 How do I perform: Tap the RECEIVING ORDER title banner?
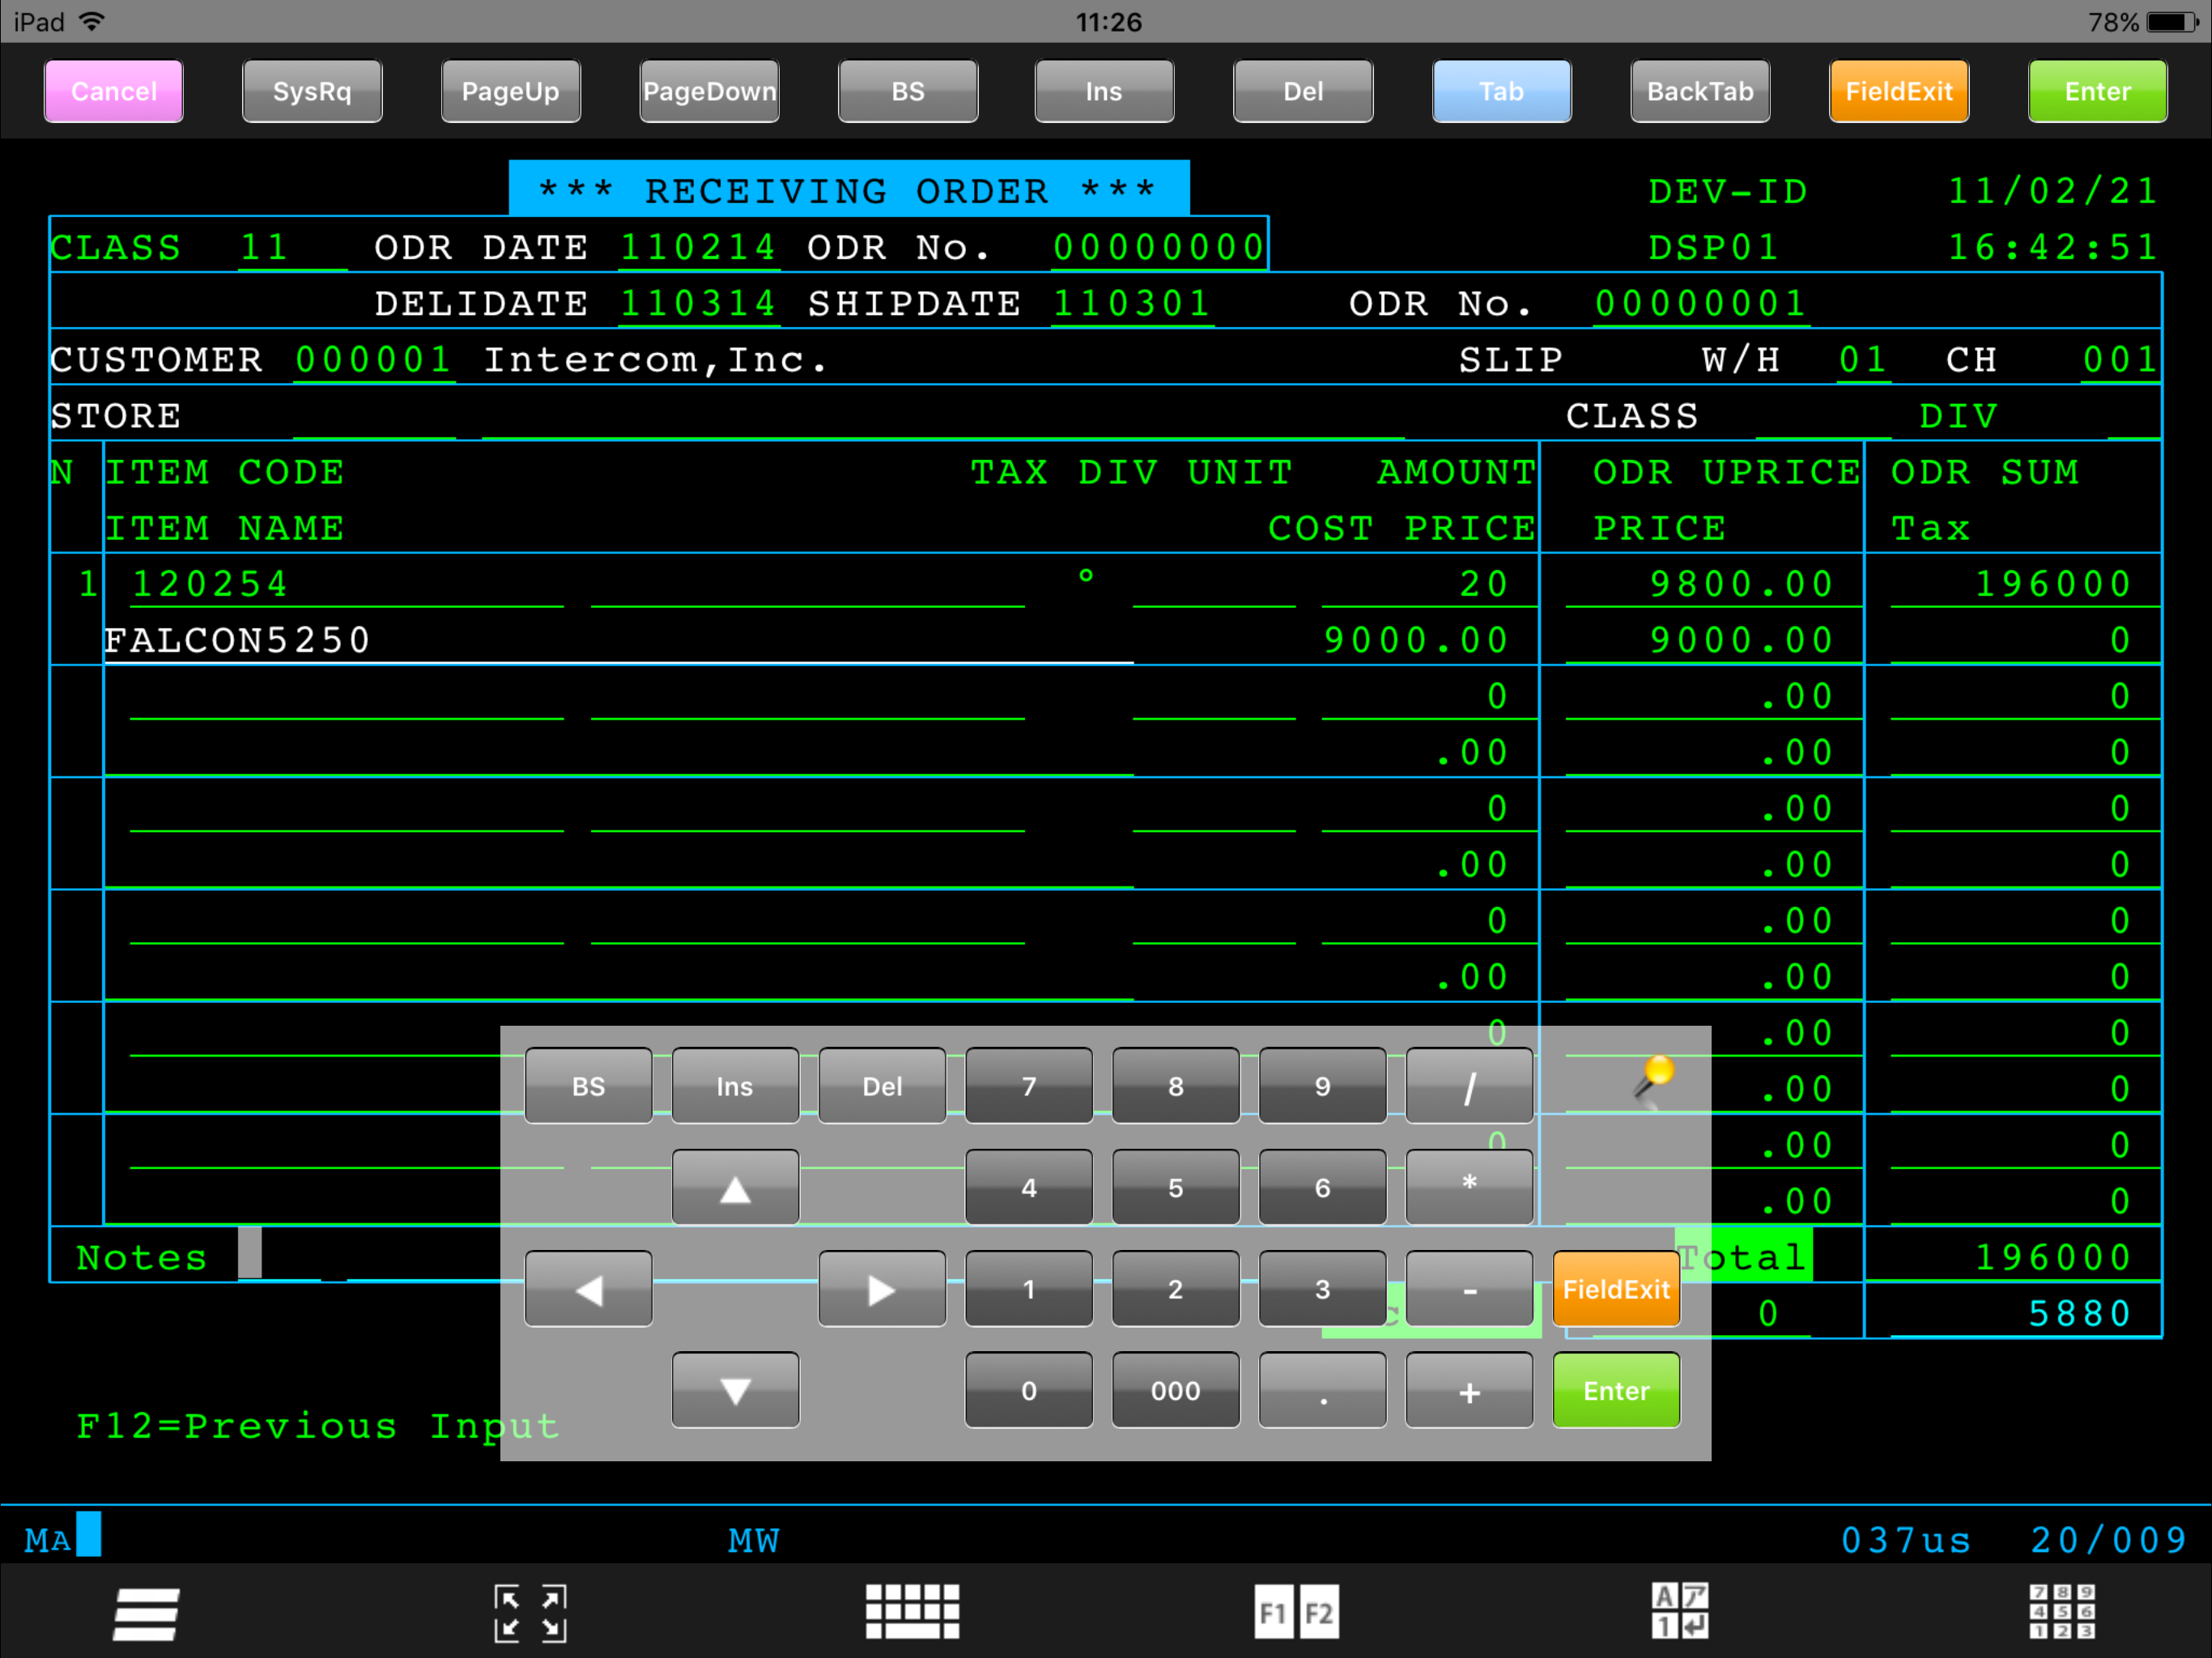click(x=849, y=189)
